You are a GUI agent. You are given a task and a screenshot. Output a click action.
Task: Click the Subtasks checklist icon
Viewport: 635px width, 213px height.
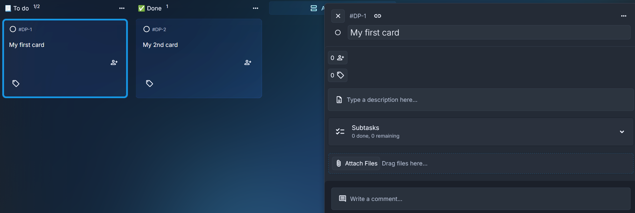point(340,132)
